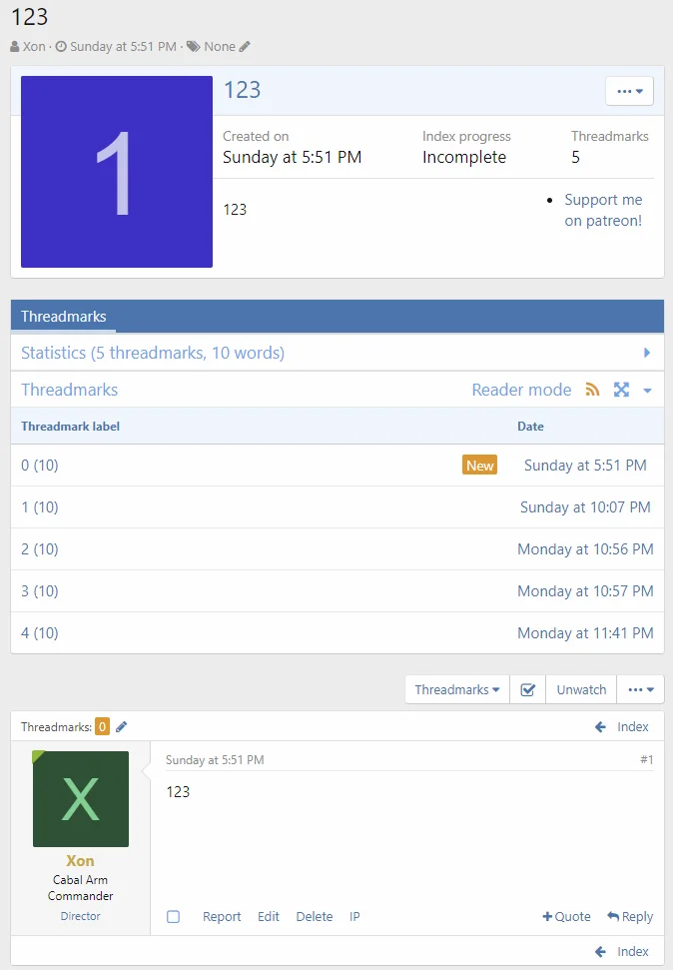This screenshot has width=673, height=970.
Task: Click the blue thread cover image
Action: 117,172
